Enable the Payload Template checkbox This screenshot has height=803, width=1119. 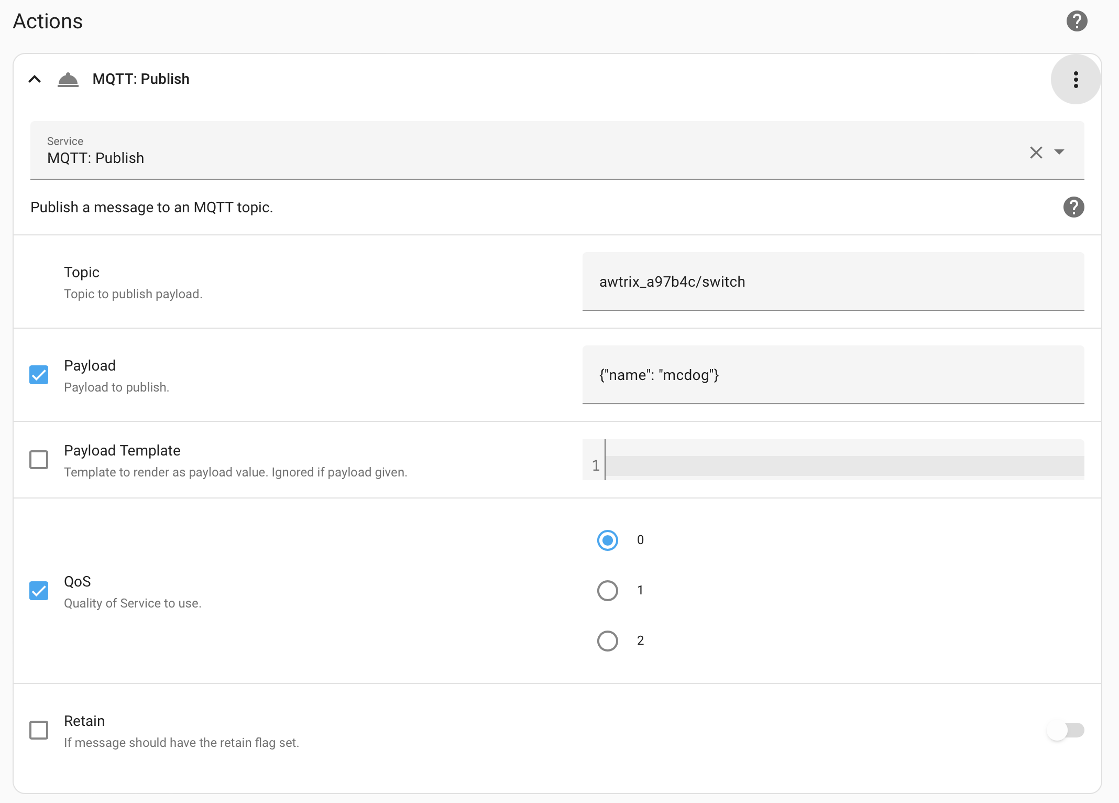click(x=39, y=460)
